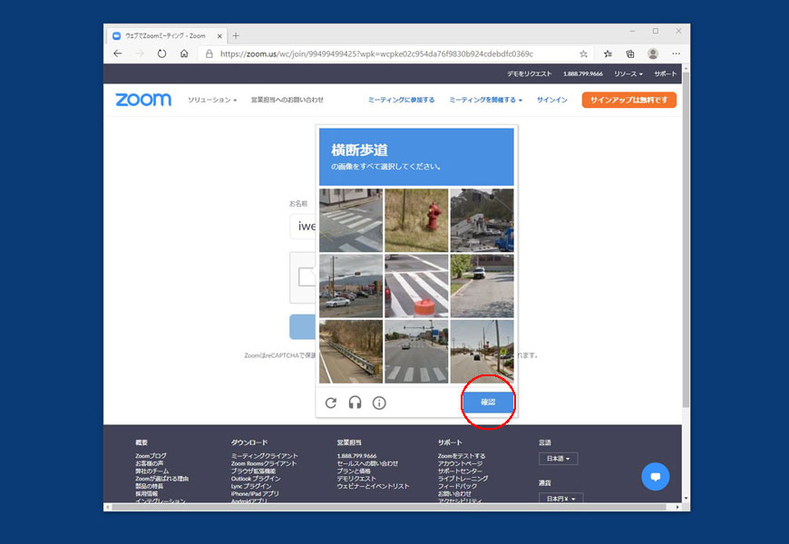Click the 1.888.799.9666 number in top bar
Viewport: 789px width, 544px height.
(583, 73)
